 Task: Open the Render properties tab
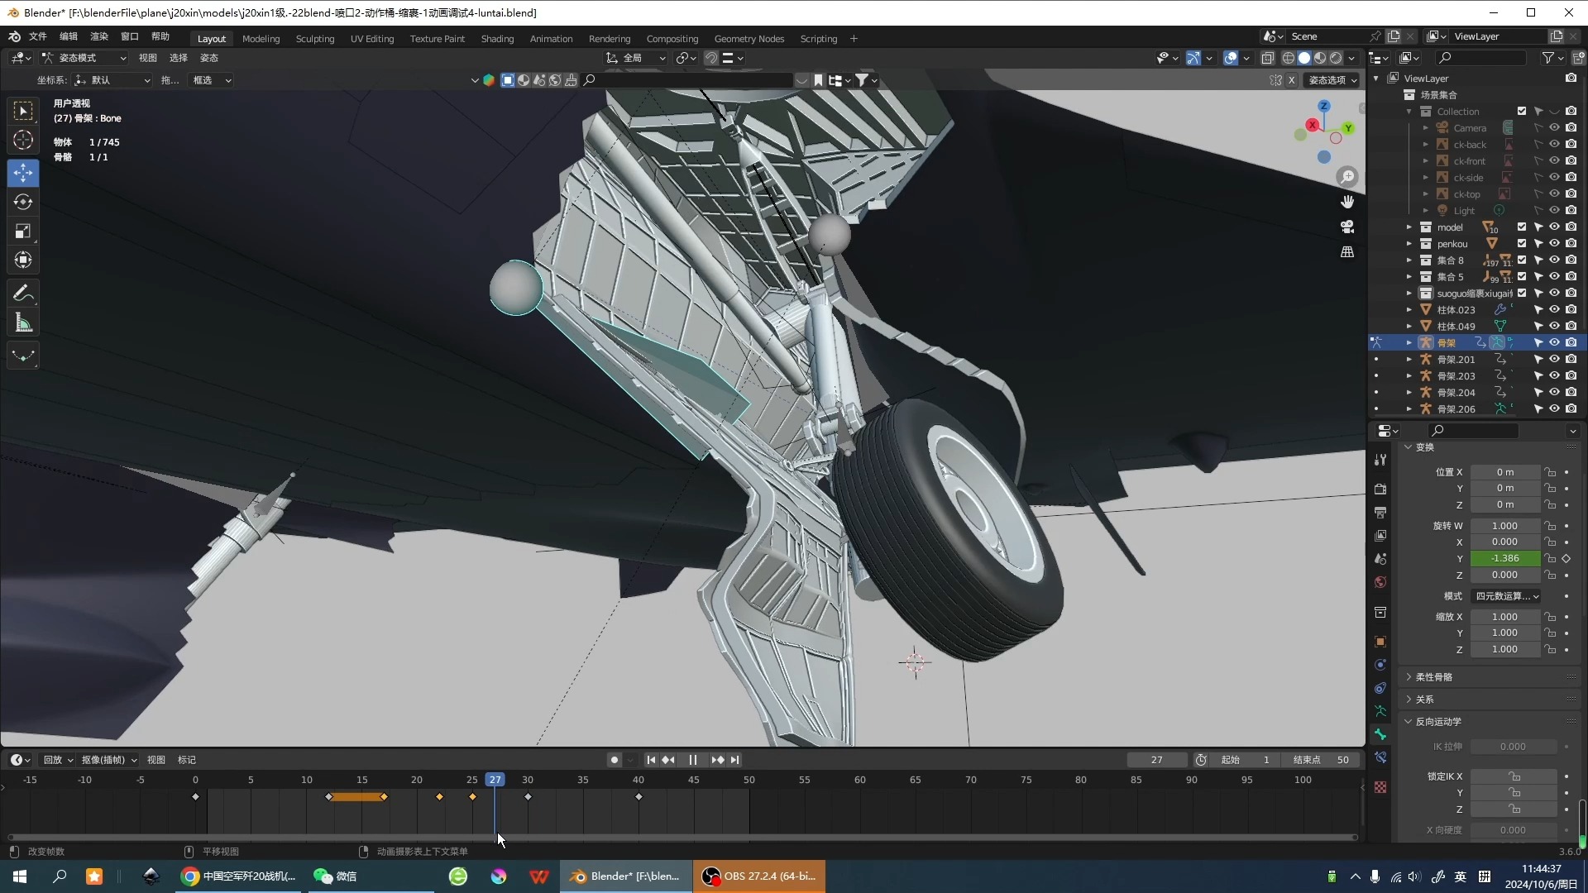pyautogui.click(x=1380, y=489)
